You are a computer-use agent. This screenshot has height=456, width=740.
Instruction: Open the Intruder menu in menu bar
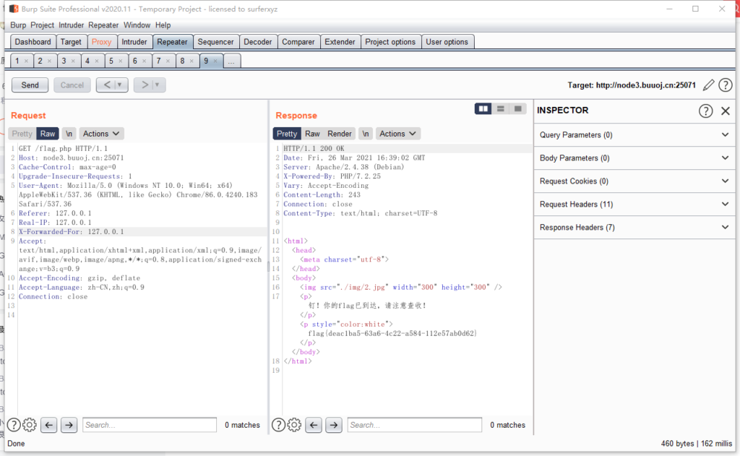pyautogui.click(x=72, y=25)
